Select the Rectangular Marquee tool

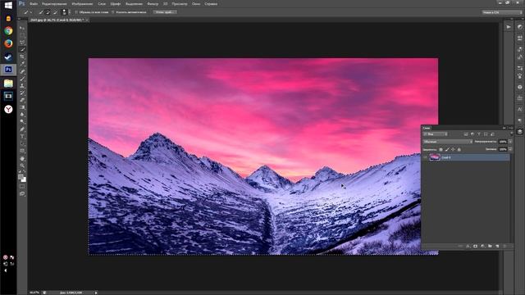22,35
